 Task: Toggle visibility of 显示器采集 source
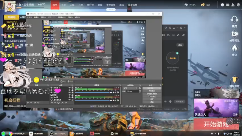[70, 100]
